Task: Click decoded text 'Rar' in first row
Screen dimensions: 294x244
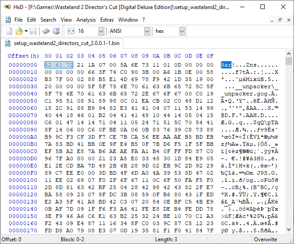Action: tap(226, 65)
